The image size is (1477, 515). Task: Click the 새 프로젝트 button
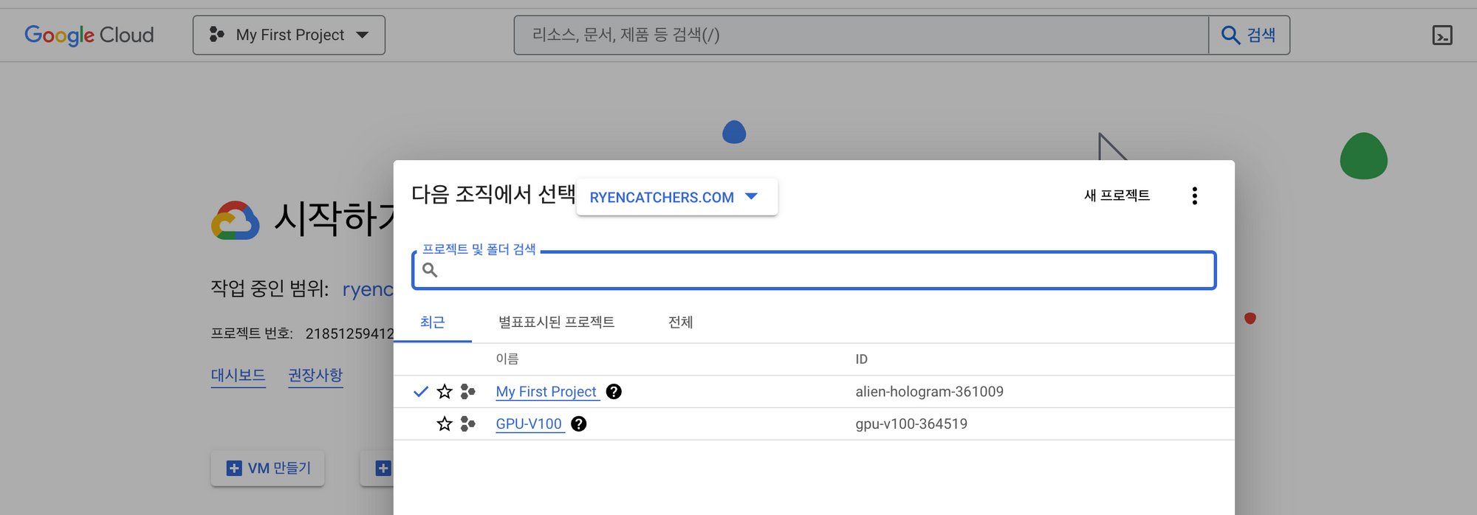(x=1117, y=196)
